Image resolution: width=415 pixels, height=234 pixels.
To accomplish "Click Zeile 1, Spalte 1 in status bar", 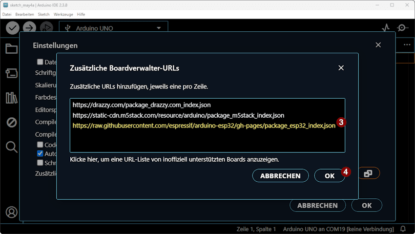I will 256,229.
